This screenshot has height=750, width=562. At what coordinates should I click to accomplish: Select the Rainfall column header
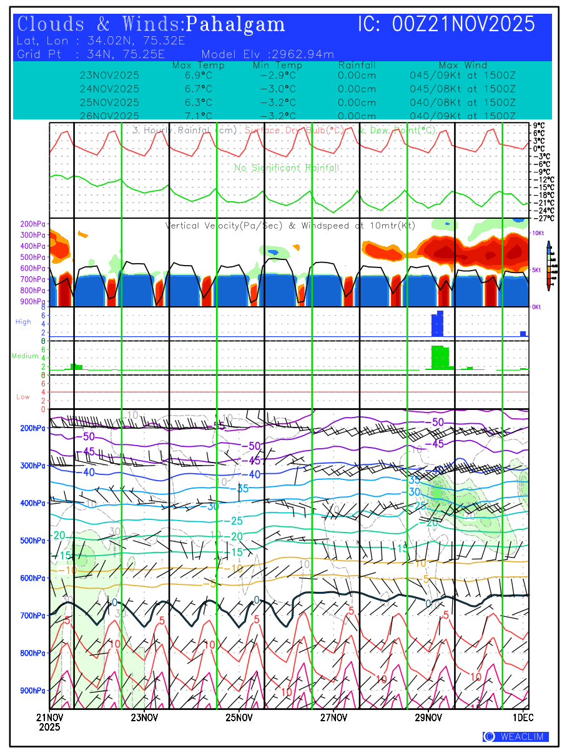tap(357, 66)
